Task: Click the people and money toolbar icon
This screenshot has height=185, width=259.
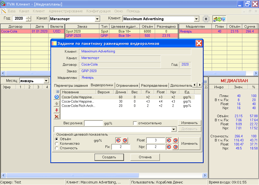Action: [219, 19]
